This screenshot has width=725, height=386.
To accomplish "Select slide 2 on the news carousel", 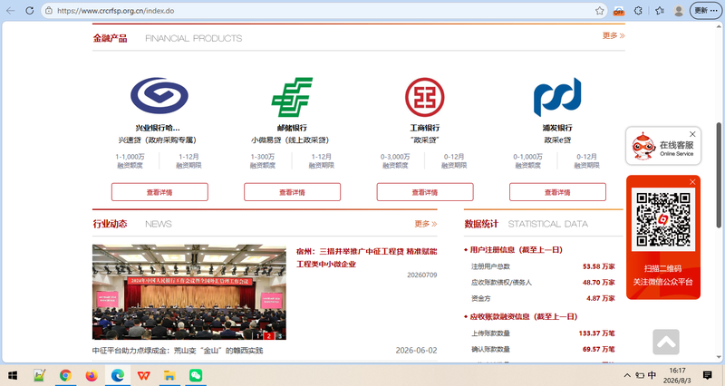I will click(x=268, y=335).
